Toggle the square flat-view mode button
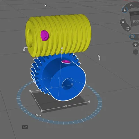 point(132,37)
